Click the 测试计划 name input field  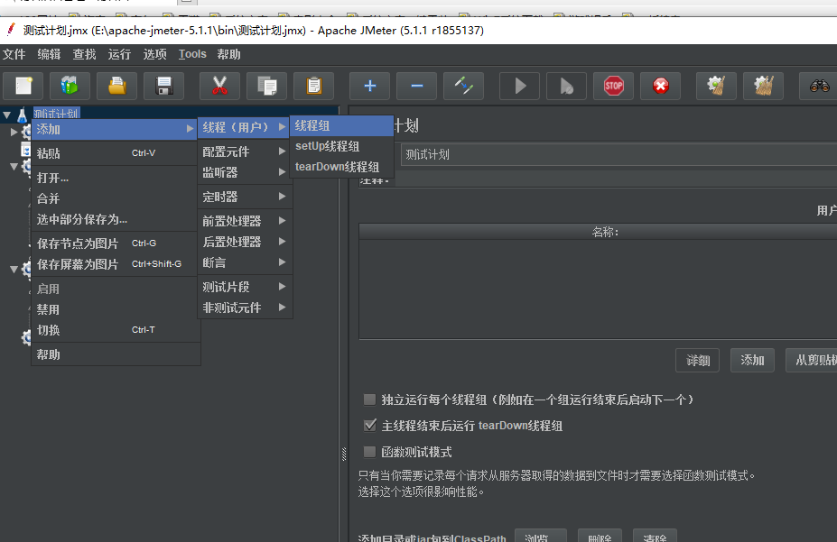(618, 154)
